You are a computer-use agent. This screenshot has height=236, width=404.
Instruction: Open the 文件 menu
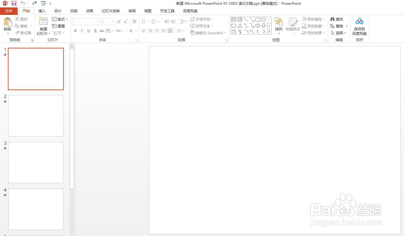coord(9,11)
